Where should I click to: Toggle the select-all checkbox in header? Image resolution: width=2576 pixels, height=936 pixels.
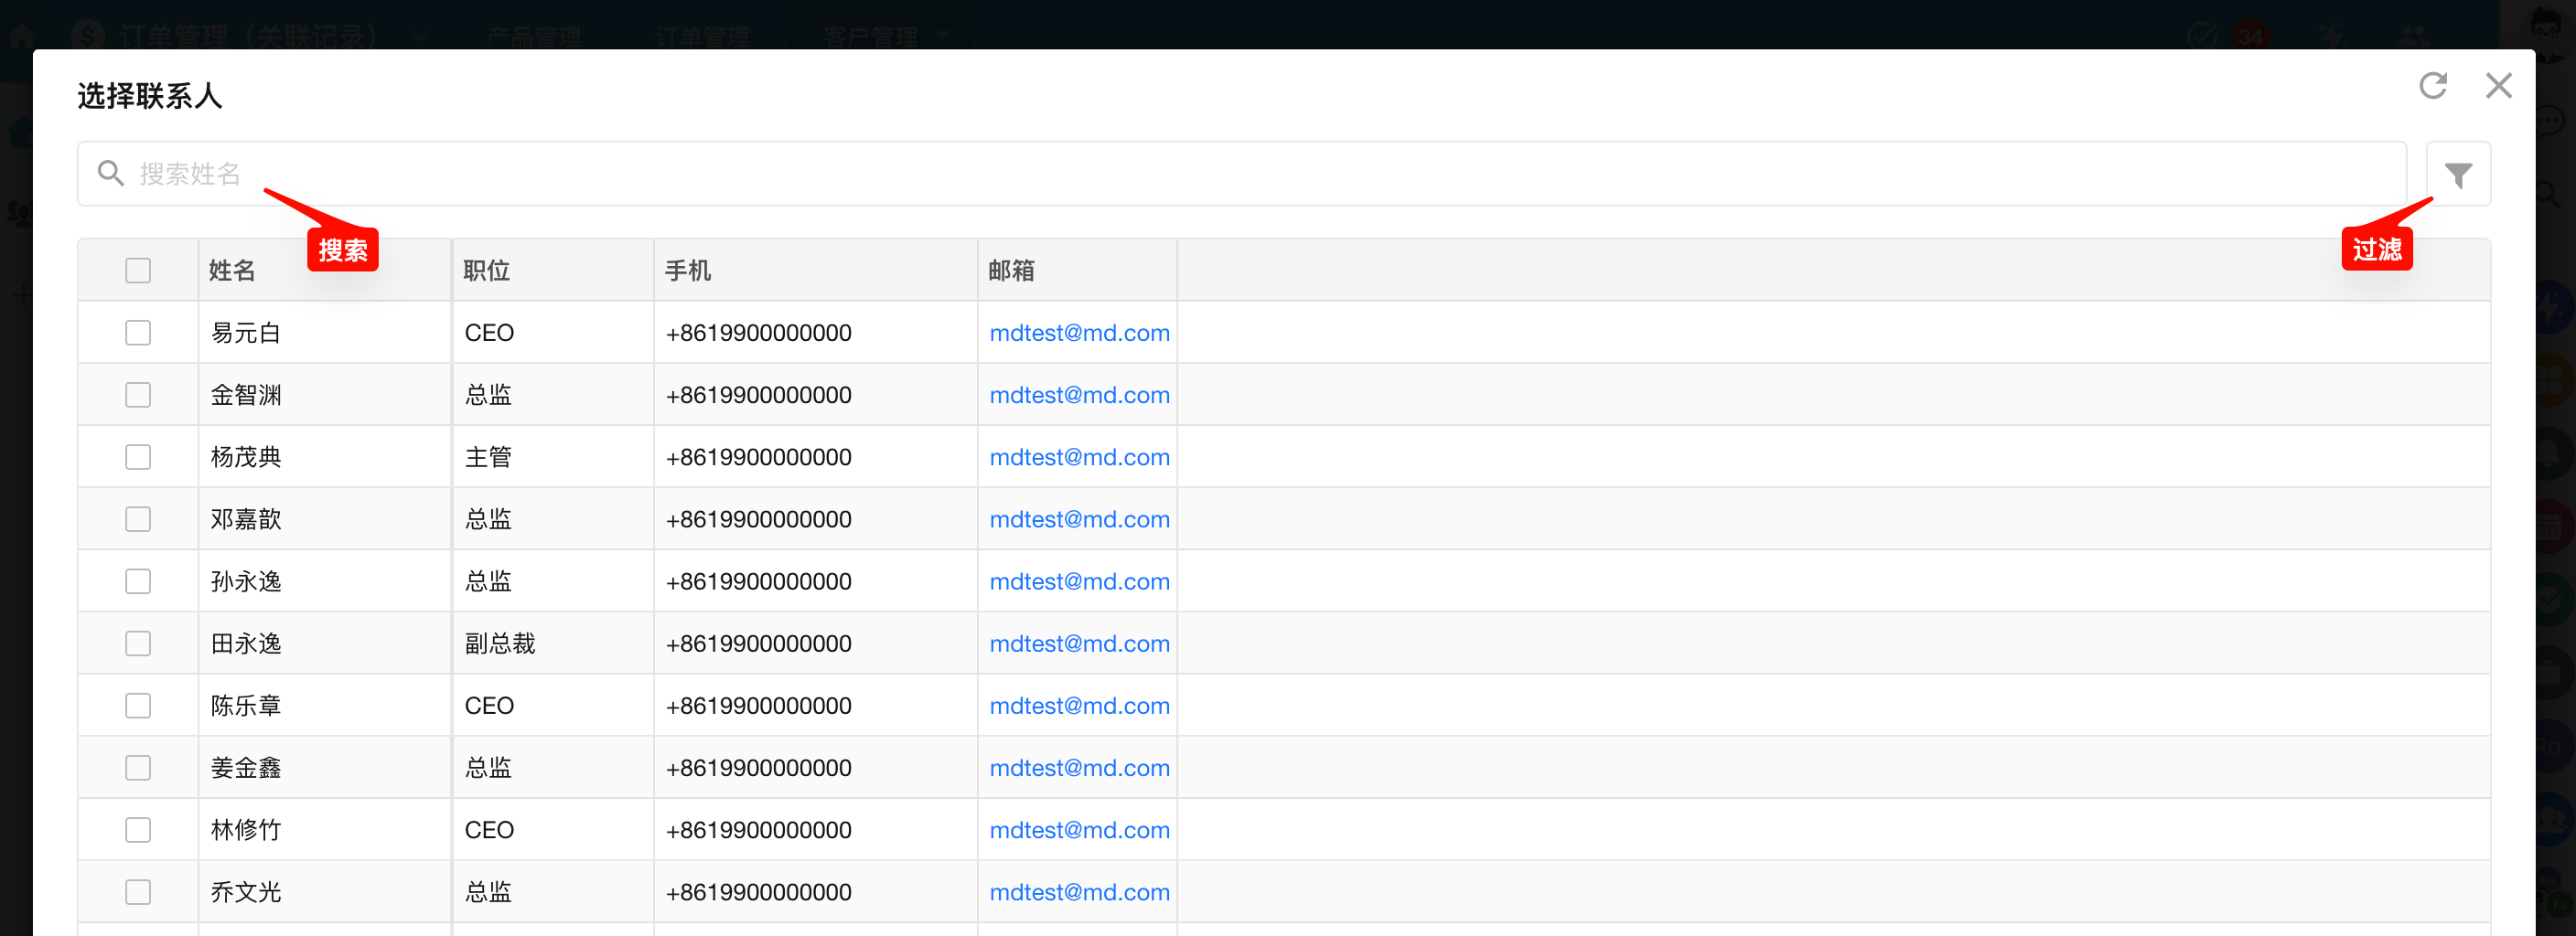(x=138, y=271)
